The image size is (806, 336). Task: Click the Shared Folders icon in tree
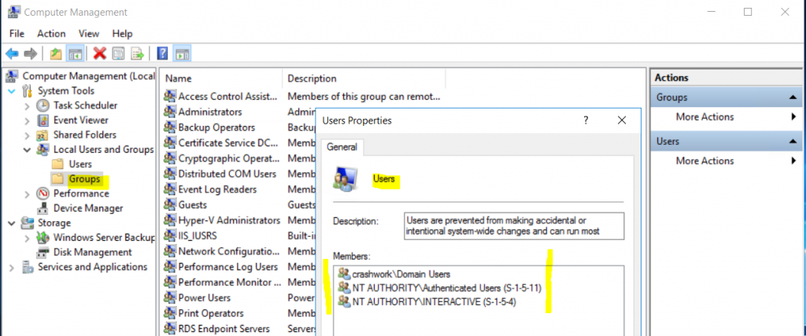[43, 135]
